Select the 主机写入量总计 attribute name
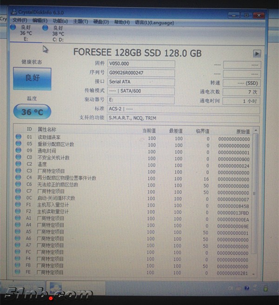Viewport: 279px width, 305px height. (x=53, y=205)
